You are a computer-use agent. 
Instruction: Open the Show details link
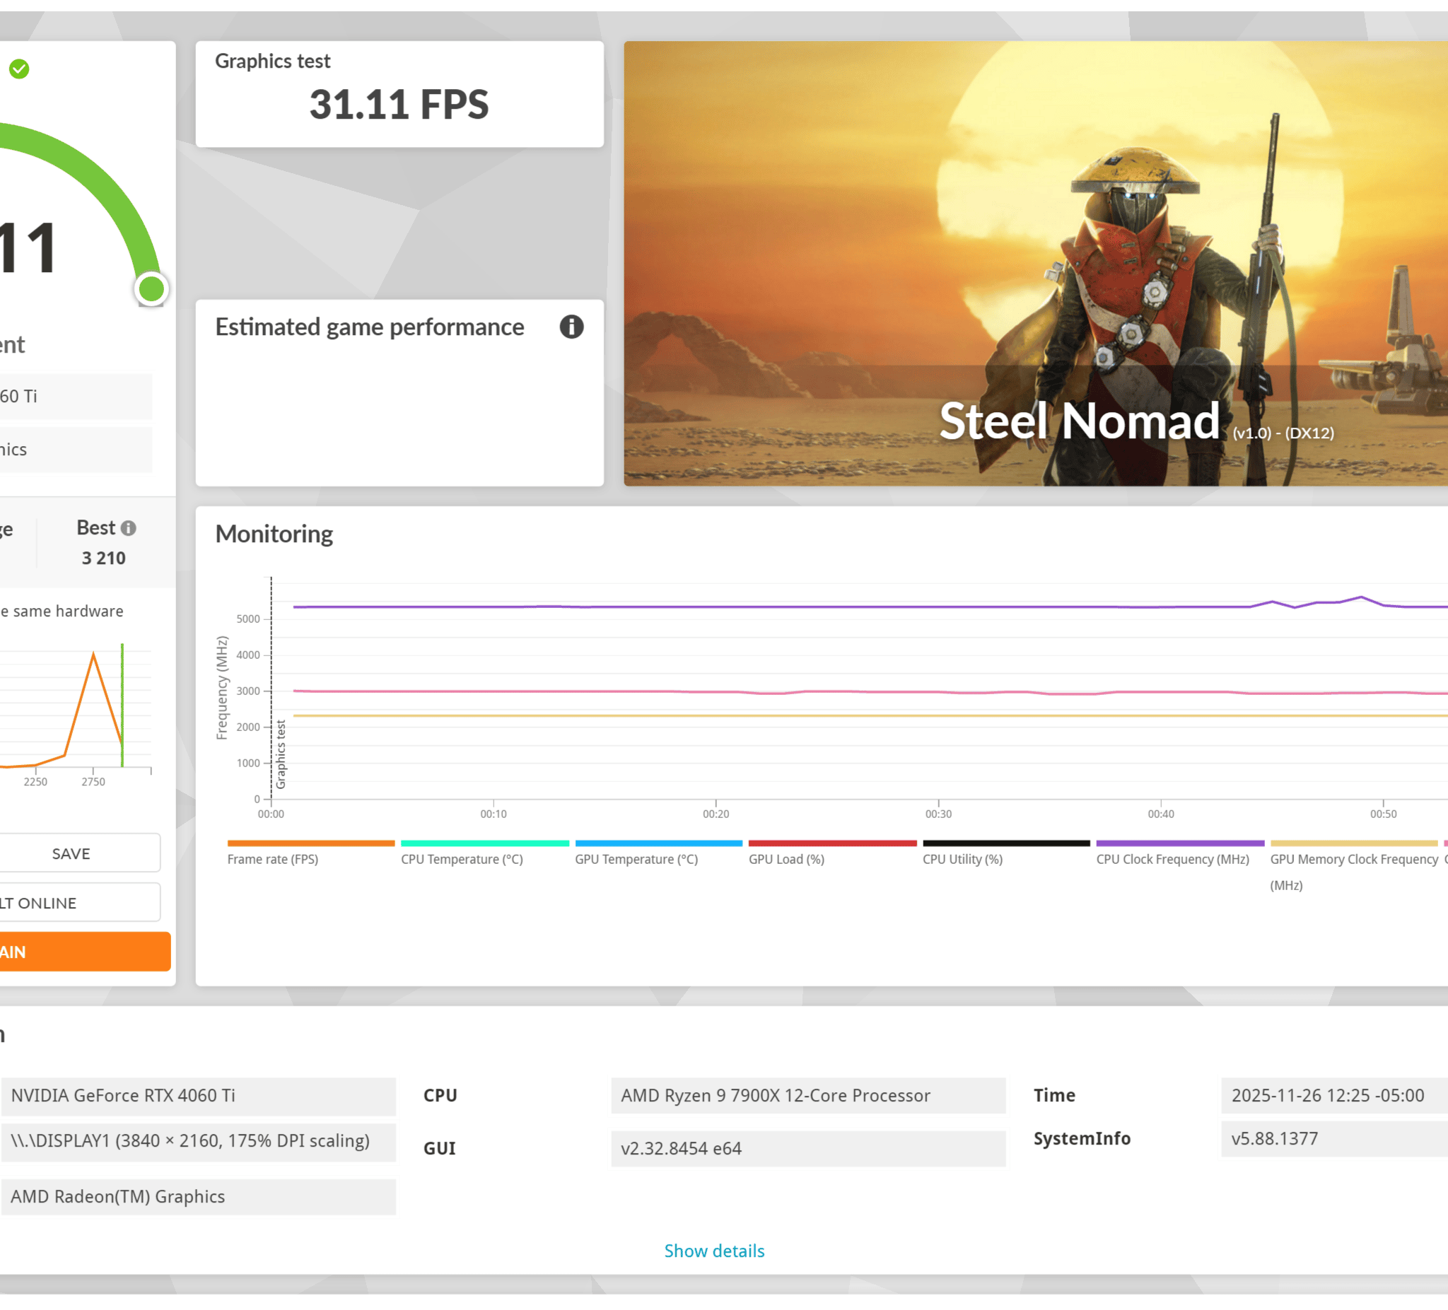[x=714, y=1251]
